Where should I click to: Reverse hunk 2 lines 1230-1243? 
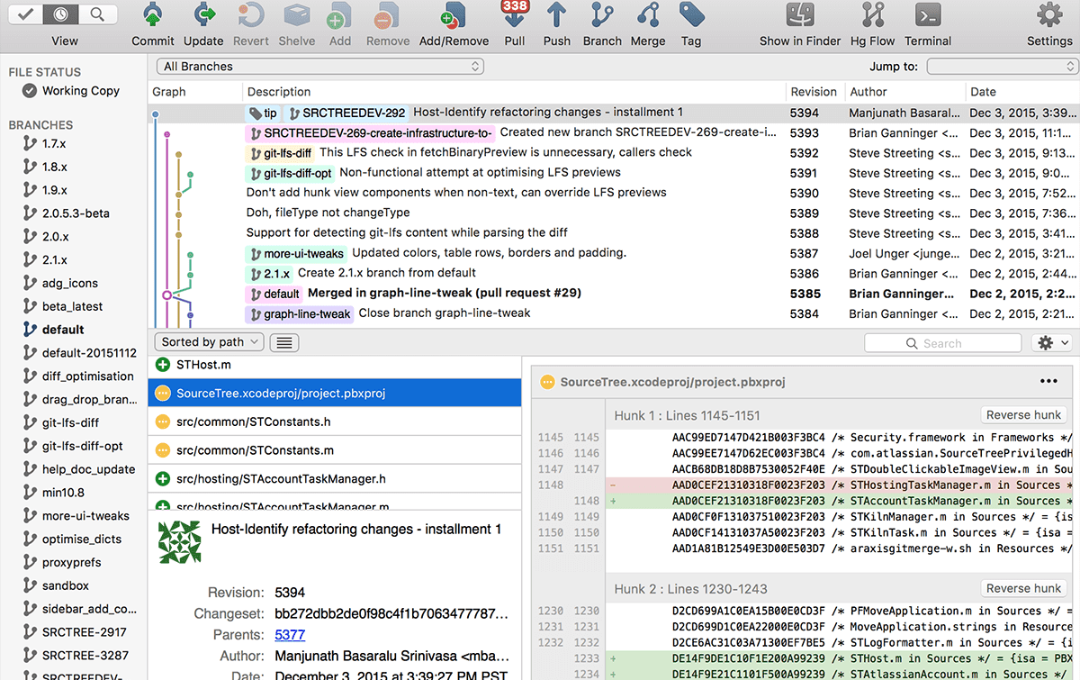(x=1023, y=588)
